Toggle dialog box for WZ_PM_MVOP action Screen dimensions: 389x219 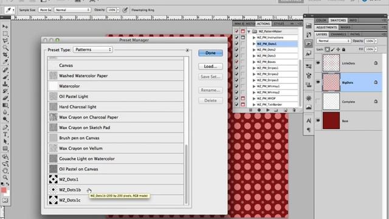tap(243, 99)
